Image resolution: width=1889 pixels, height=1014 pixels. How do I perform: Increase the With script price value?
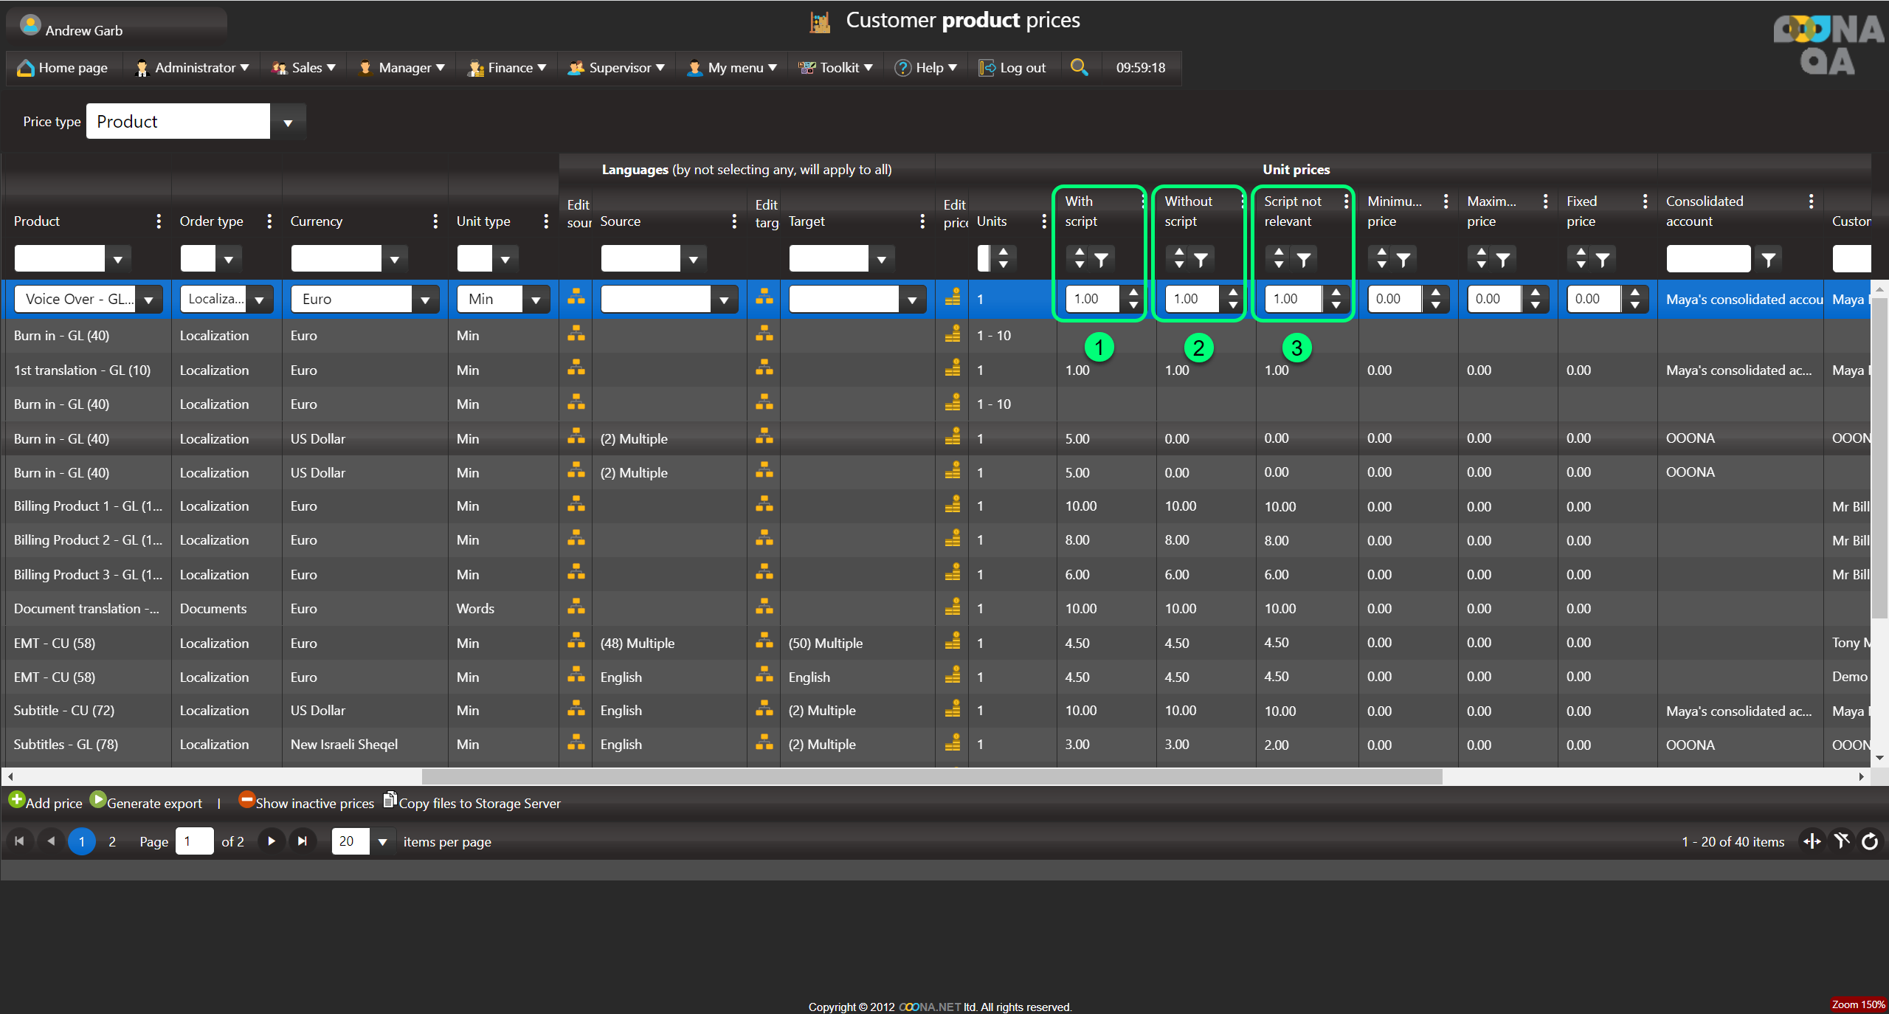(1133, 293)
